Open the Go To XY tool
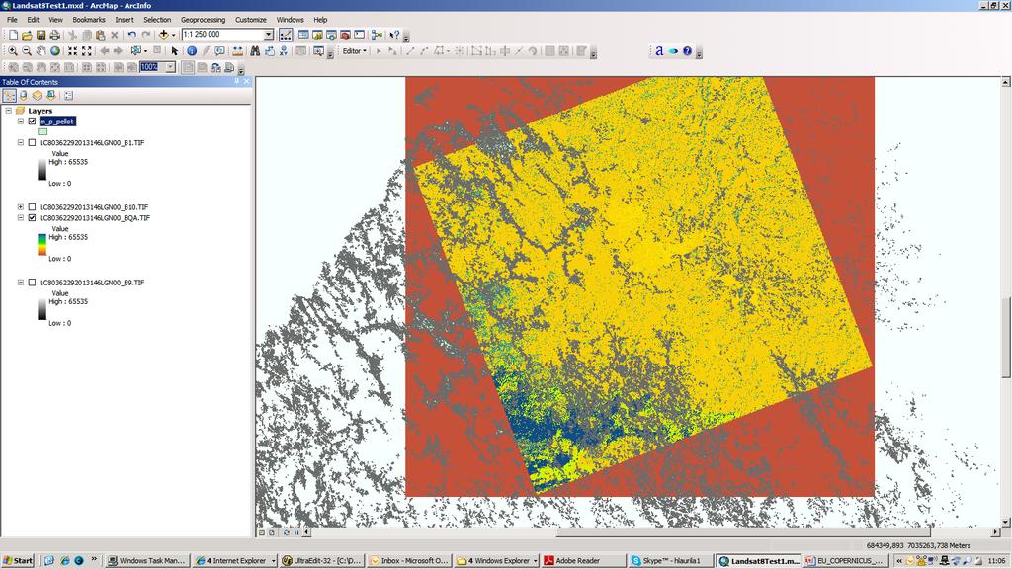 tap(284, 51)
